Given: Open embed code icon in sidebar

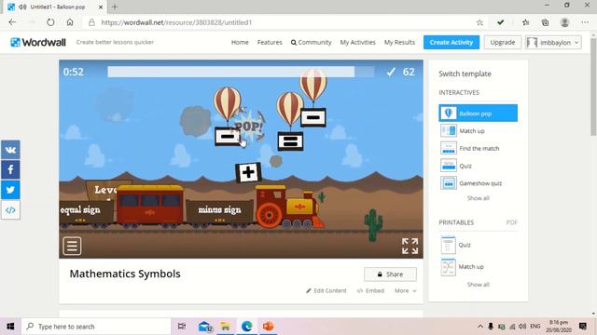Looking at the screenshot, I should 10,209.
